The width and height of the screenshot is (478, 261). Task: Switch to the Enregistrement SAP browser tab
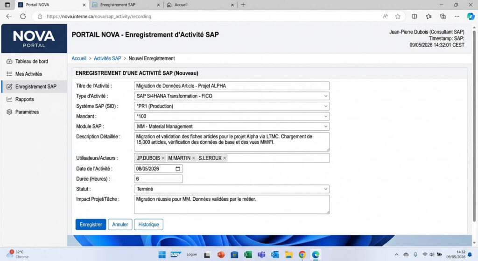coord(125,5)
